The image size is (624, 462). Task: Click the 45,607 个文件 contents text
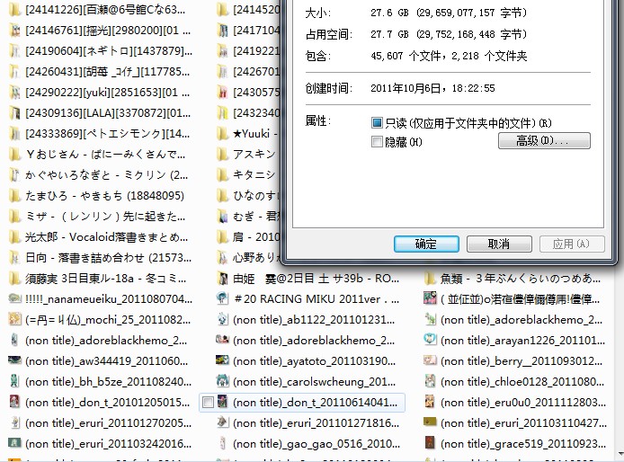(x=449, y=56)
